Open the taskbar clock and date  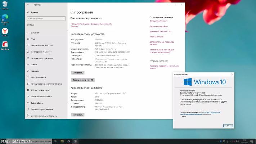(x=244, y=141)
